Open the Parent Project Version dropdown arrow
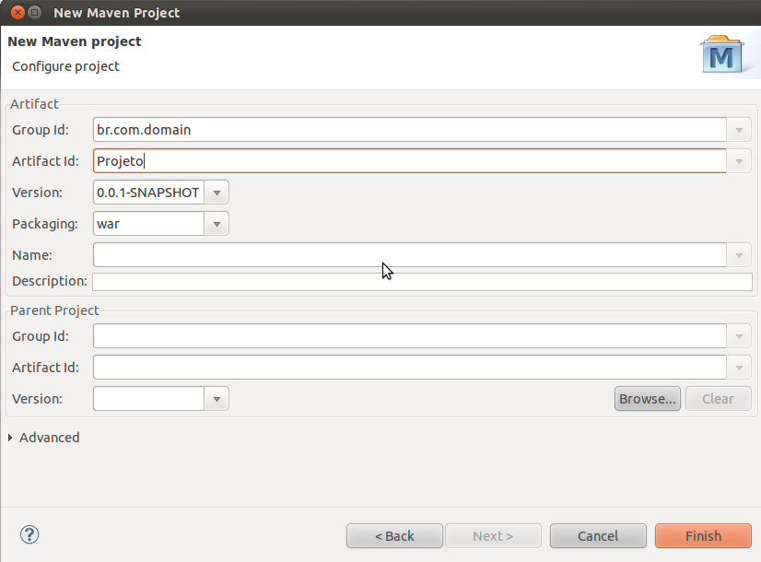This screenshot has width=761, height=562. point(217,399)
